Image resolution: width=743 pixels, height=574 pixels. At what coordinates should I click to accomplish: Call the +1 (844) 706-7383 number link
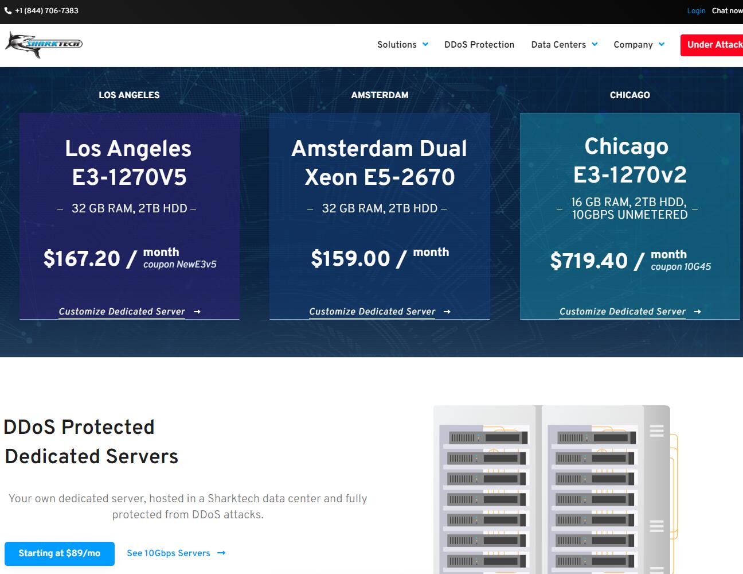[x=46, y=11]
